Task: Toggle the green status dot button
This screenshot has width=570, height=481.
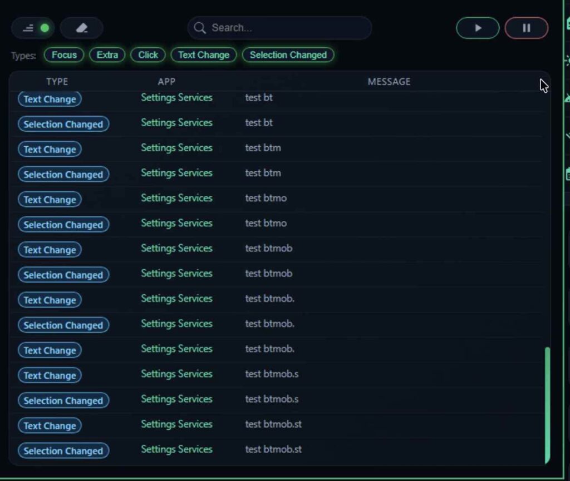Action: [x=33, y=28]
